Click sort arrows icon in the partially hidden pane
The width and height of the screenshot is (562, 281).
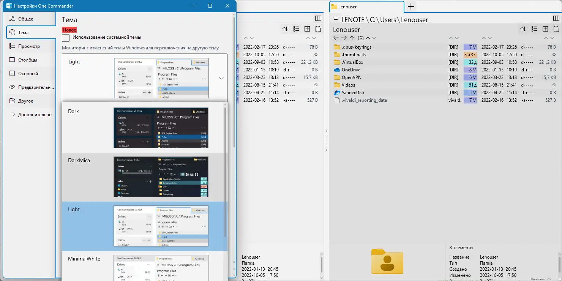(x=285, y=29)
